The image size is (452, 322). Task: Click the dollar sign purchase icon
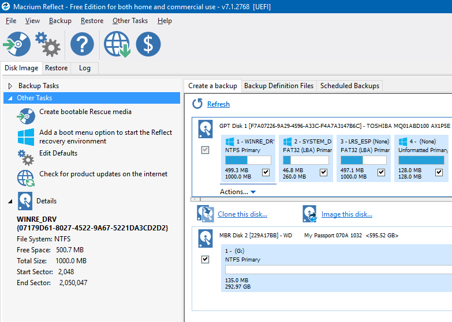[x=148, y=44]
